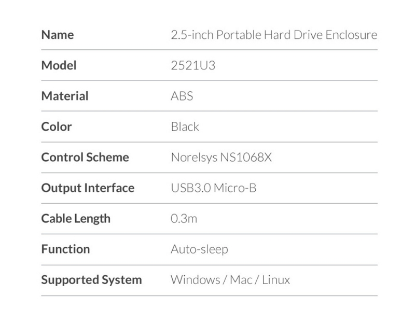
Task: Click the Cable Length label
Action: pyautogui.click(x=76, y=218)
